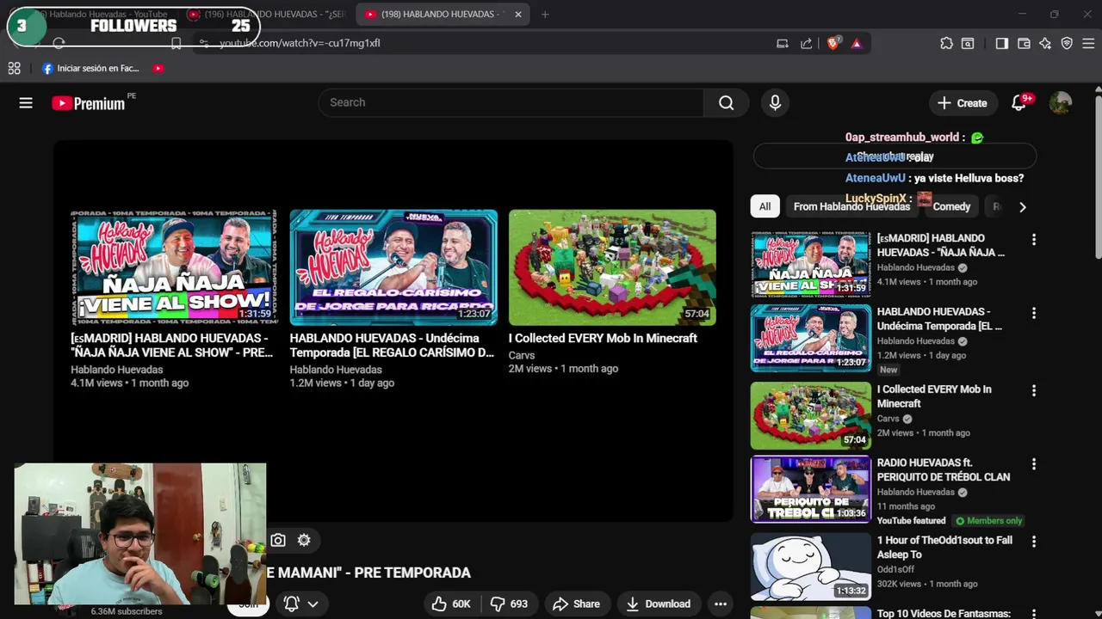Click the install app icon in address bar
The image size is (1102, 619).
click(x=782, y=43)
